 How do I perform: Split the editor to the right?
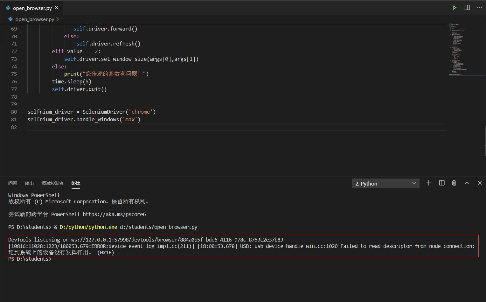coord(467,8)
